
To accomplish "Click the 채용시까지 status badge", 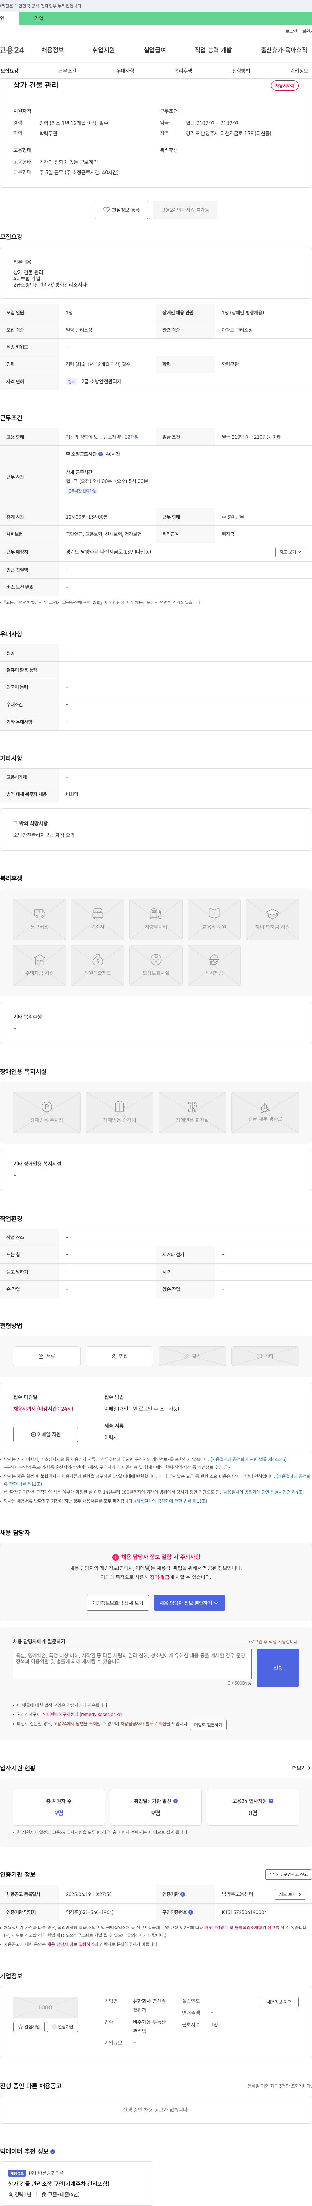I will tap(285, 86).
